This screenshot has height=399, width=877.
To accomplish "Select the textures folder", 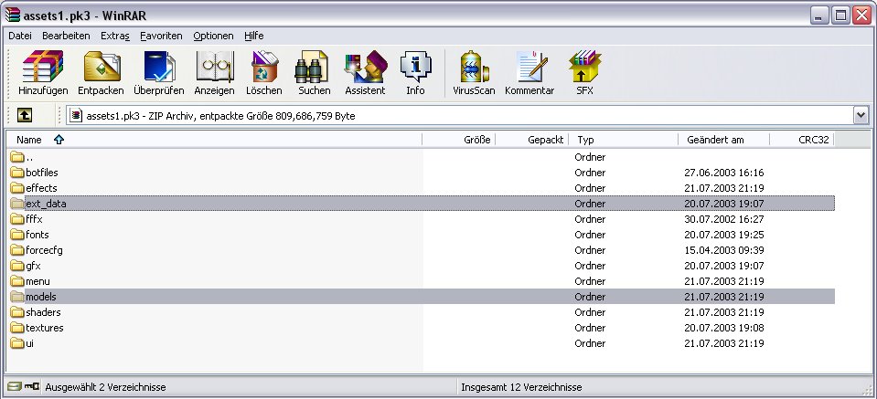I will (x=44, y=328).
